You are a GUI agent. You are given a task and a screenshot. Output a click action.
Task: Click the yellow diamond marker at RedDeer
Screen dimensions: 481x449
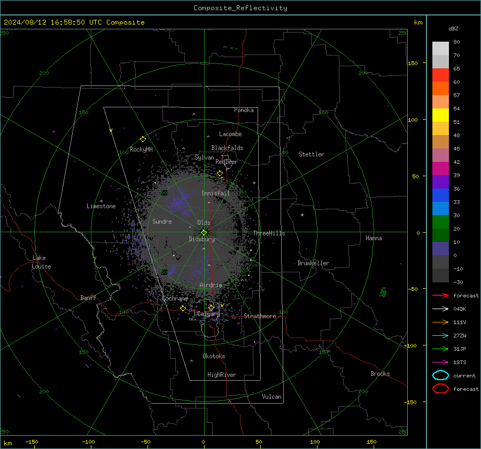220,174
